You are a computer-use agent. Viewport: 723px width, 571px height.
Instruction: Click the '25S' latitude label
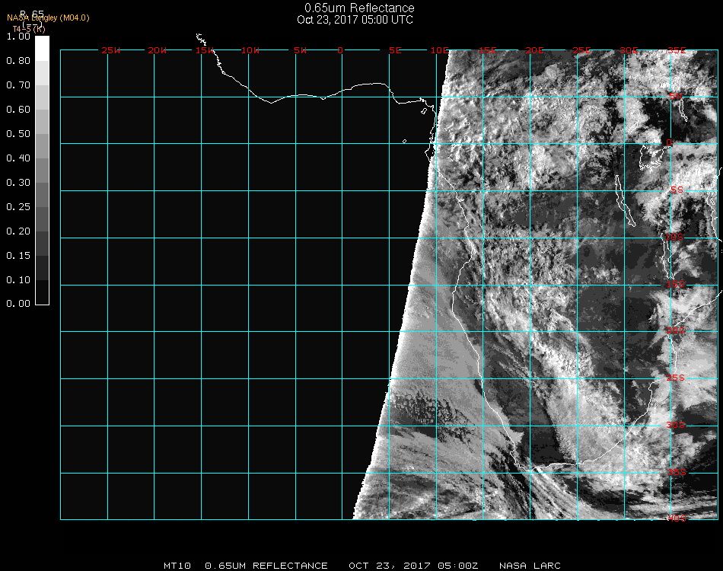676,378
